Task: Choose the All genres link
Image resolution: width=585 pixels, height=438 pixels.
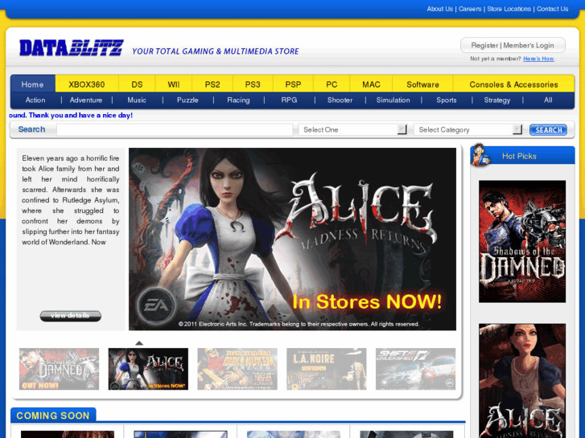Action: click(x=548, y=100)
